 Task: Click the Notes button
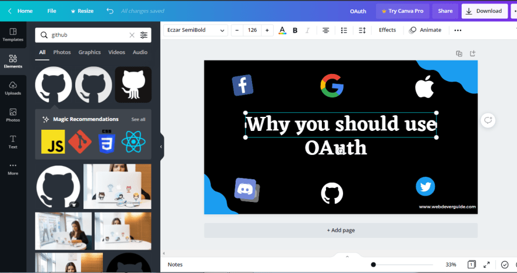(x=175, y=264)
